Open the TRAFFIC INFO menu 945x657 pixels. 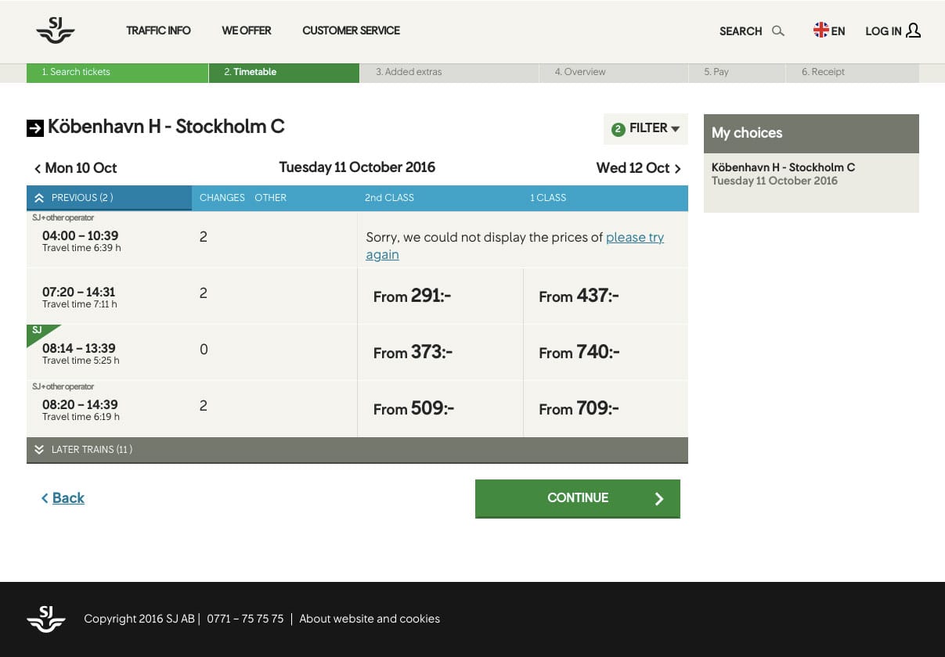point(158,31)
